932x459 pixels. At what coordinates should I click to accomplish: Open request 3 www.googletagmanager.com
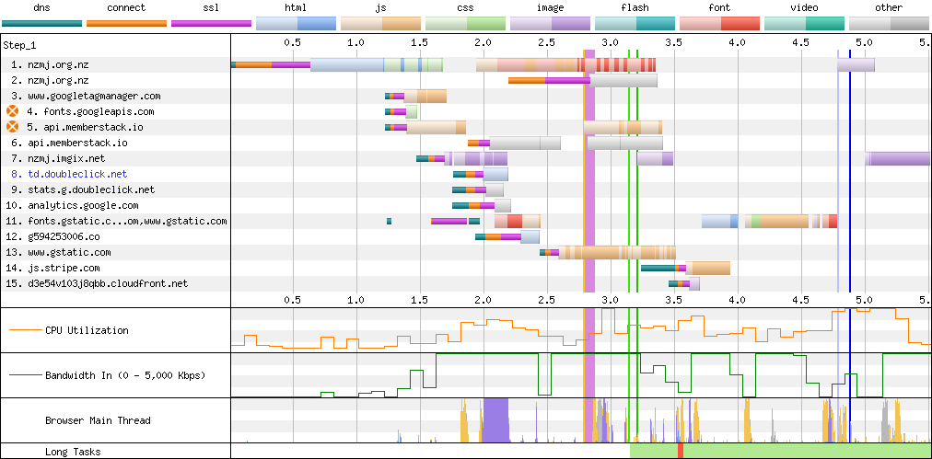(86, 96)
